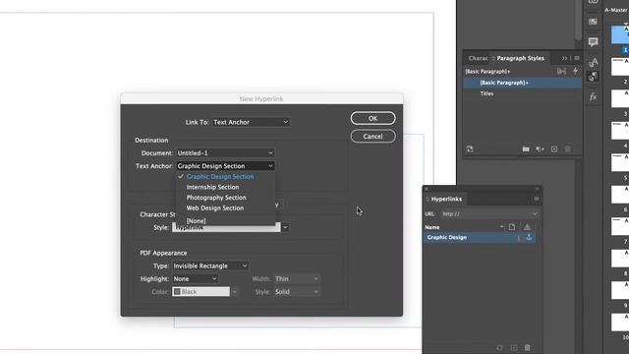Image resolution: width=629 pixels, height=354 pixels.
Task: Delete the selected hyperlink via trash icon
Action: 527,347
